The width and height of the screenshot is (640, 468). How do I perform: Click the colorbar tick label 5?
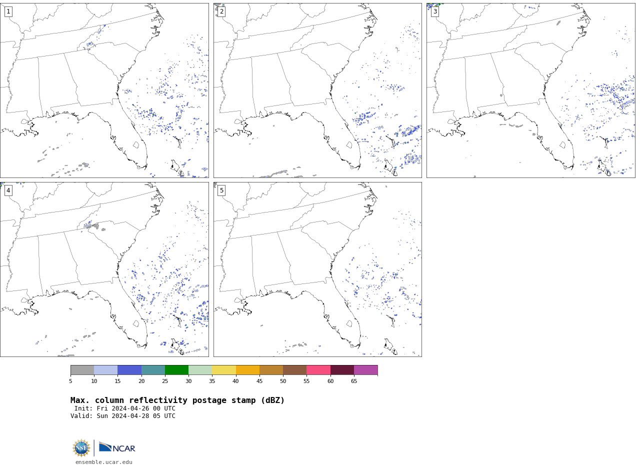pyautogui.click(x=70, y=381)
